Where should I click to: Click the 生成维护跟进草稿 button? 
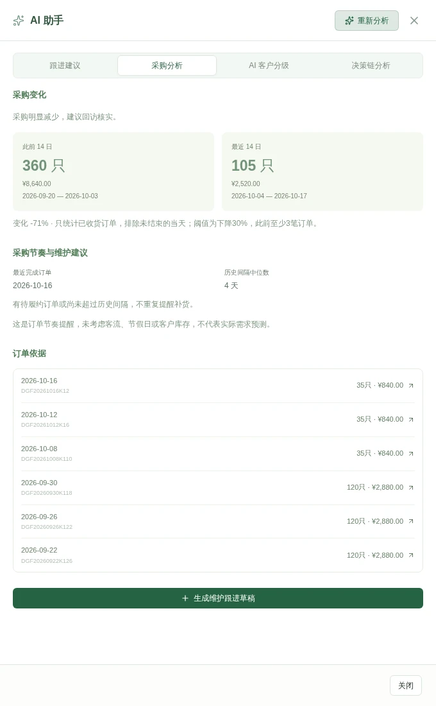[x=218, y=598]
